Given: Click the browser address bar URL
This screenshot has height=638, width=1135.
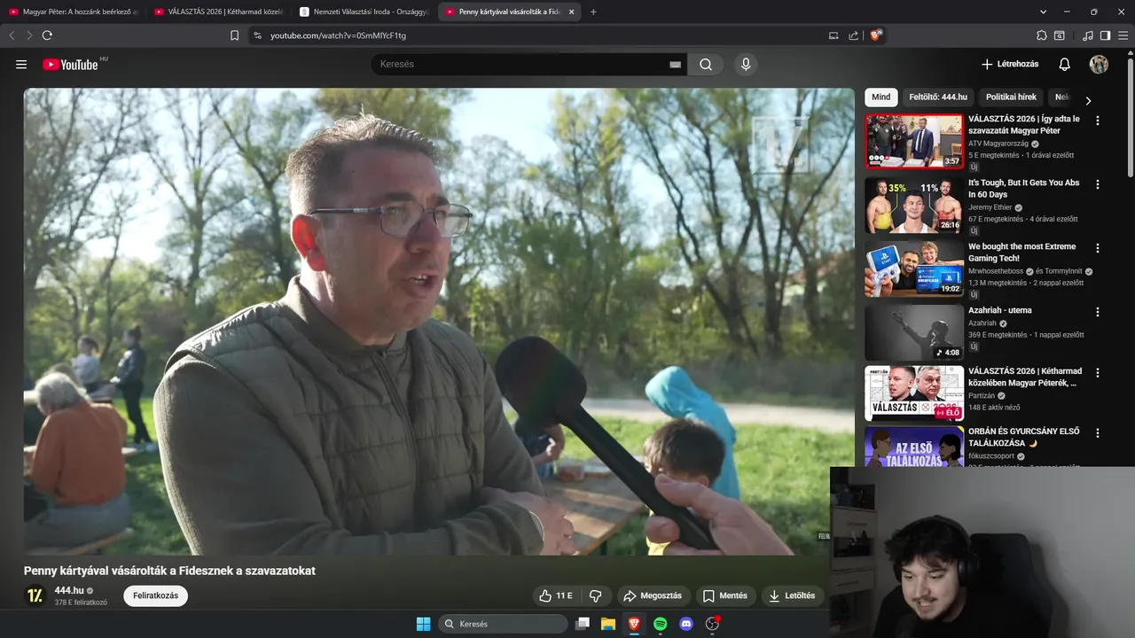Looking at the screenshot, I should (338, 35).
